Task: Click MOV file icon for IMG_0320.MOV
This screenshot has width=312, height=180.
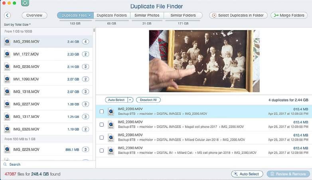Action: click(7, 129)
